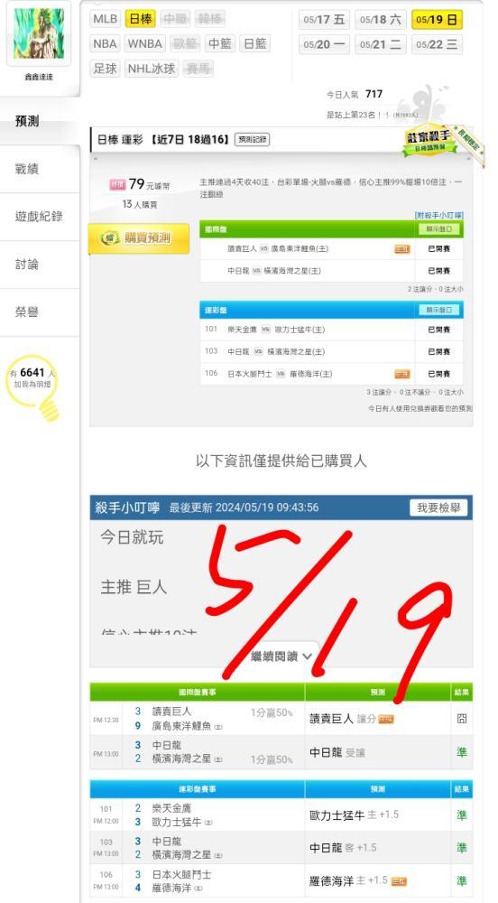The image size is (498, 903).
Task: Toggle 顯示盤口 in the 國際盤 header
Action: pos(438,229)
